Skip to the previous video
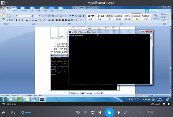The height and width of the screenshot is (117, 173). (99, 112)
